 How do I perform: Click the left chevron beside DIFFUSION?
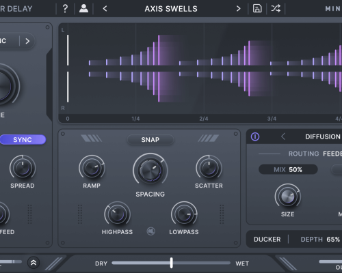coord(283,136)
